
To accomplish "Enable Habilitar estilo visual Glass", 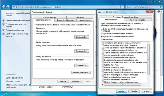I will (x=103, y=67).
